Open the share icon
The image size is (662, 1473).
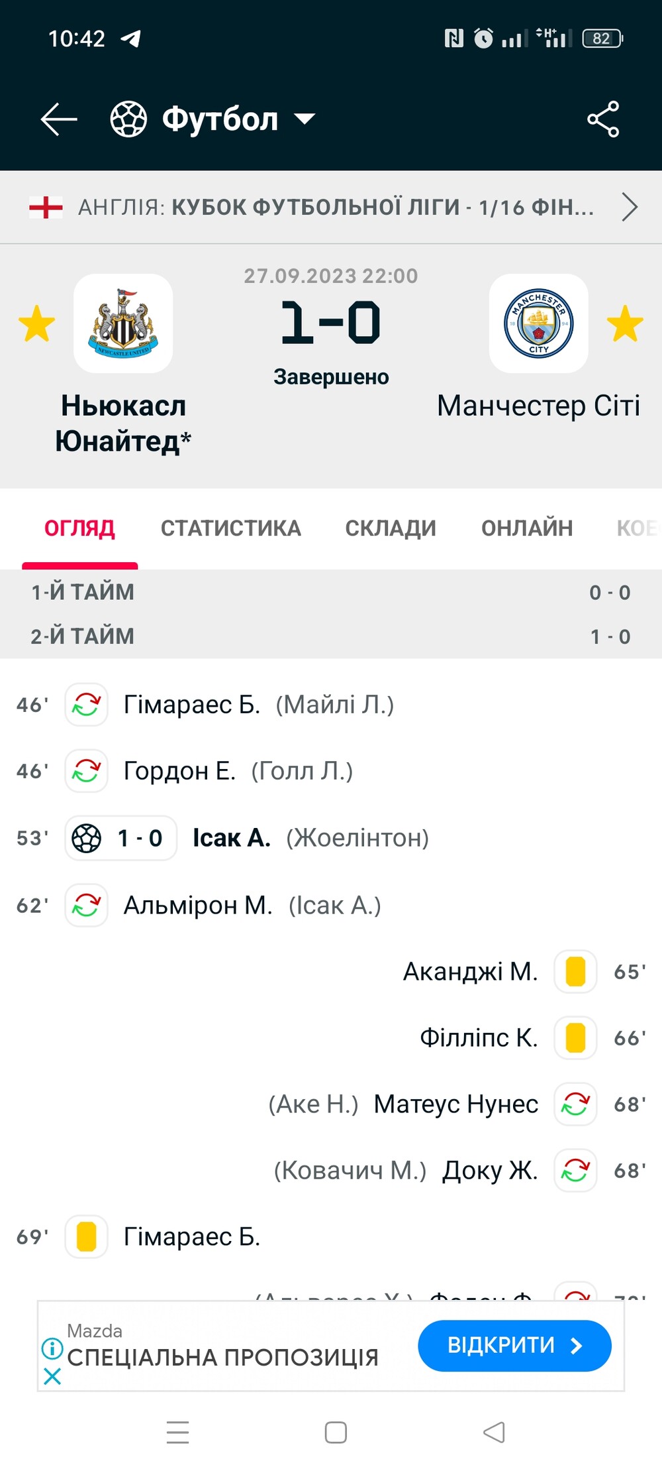click(x=603, y=119)
